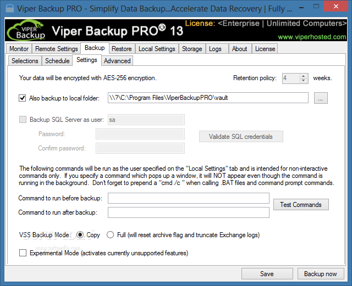Switch to the Restore tab

click(x=122, y=49)
